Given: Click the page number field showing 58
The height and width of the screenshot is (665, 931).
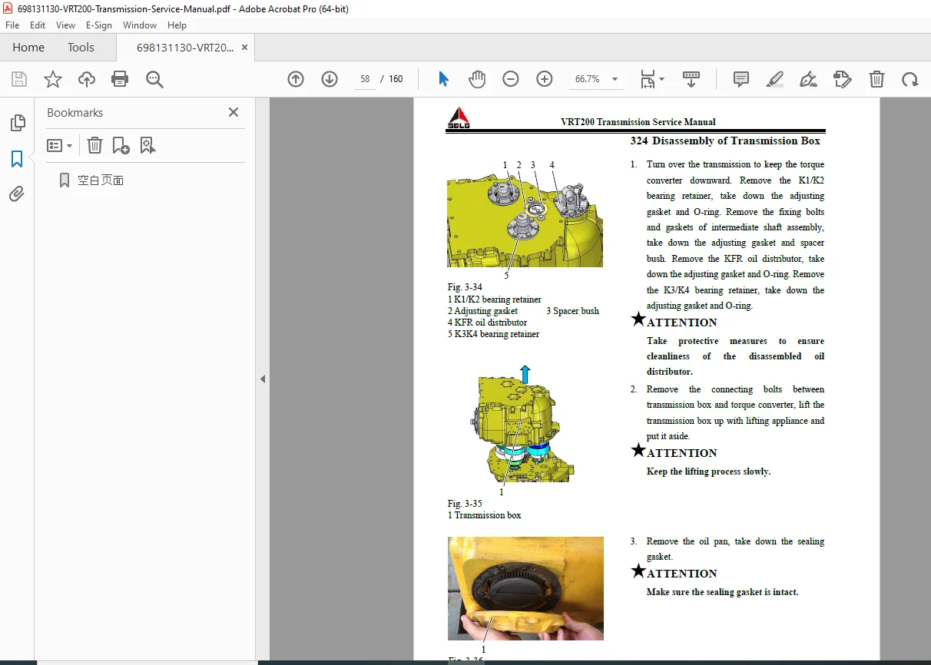Looking at the screenshot, I should [365, 79].
